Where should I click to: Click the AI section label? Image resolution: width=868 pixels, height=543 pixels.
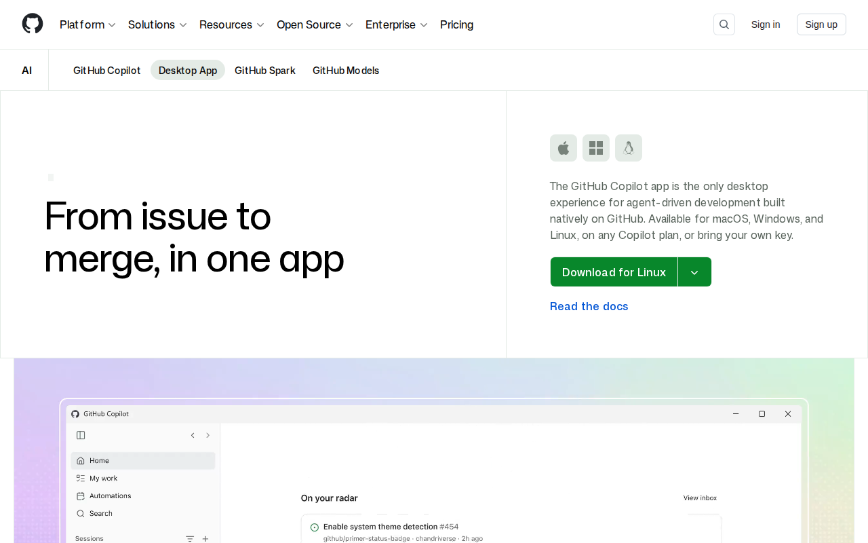click(x=27, y=71)
